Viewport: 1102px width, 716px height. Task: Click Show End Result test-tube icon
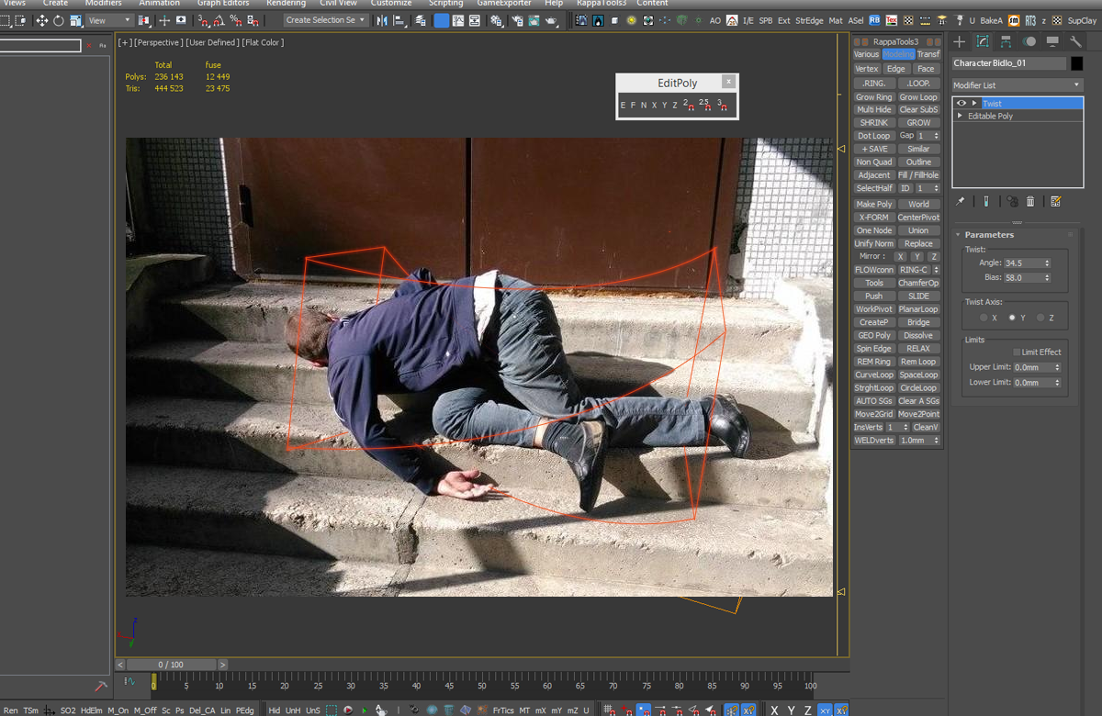(986, 201)
